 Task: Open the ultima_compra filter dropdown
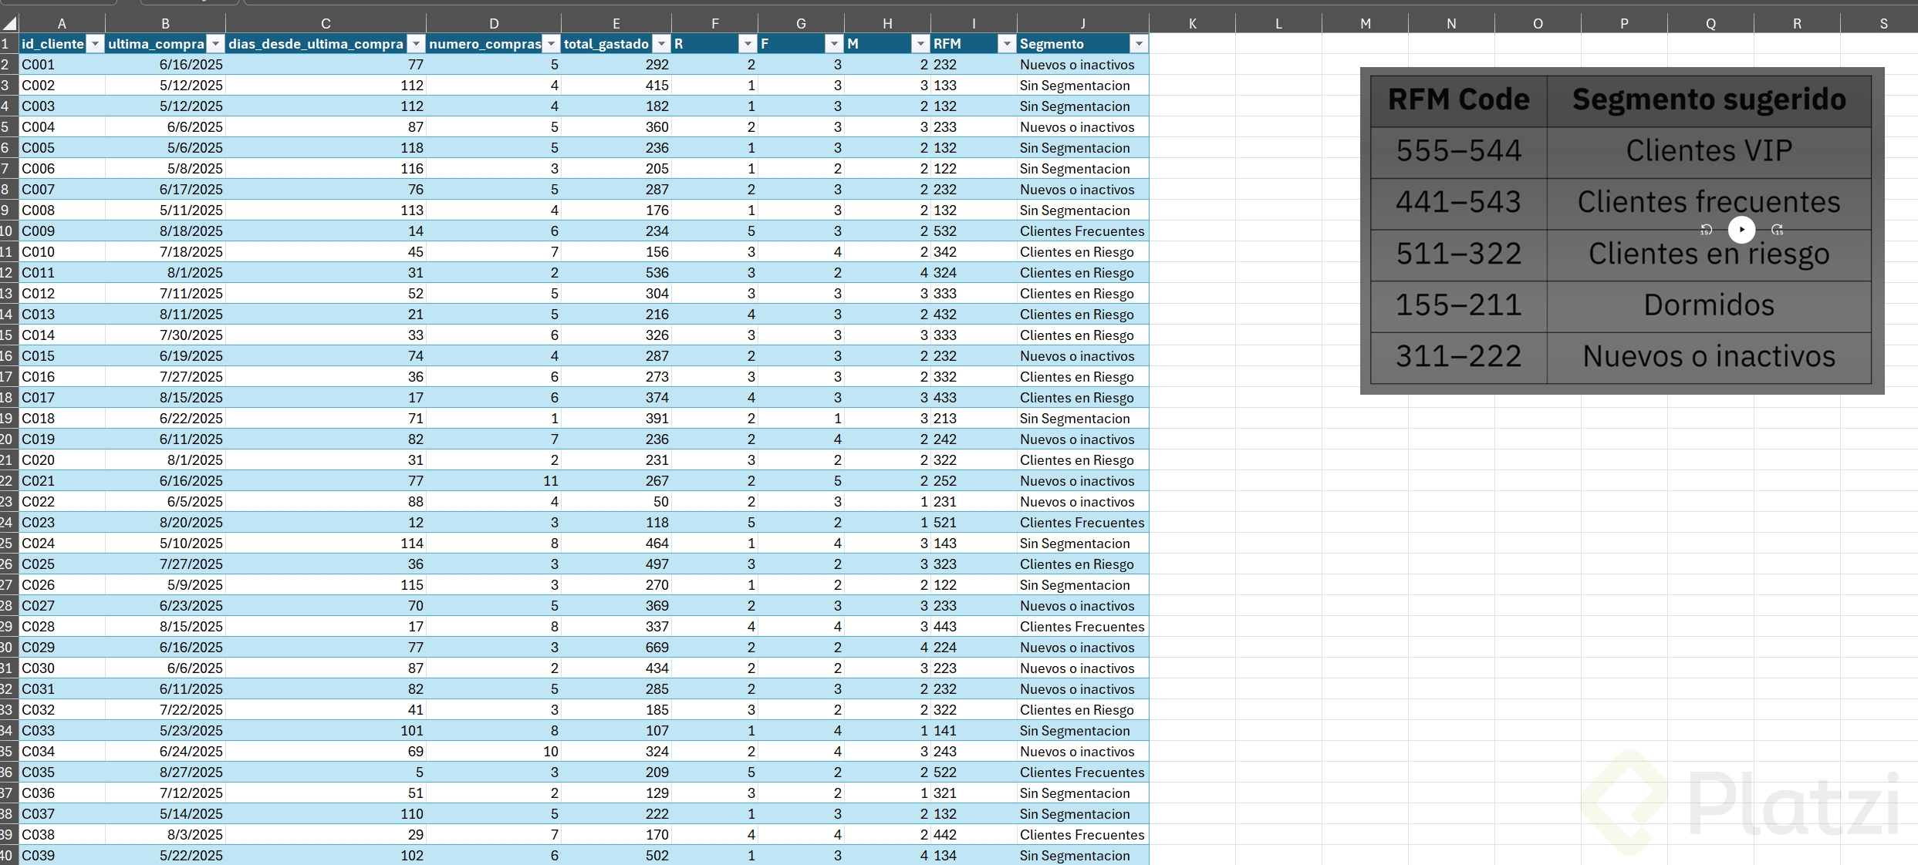pos(216,44)
